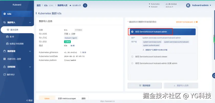
Task: Click the Kuboard version v3.5.2.7
Action: pos(169,7)
